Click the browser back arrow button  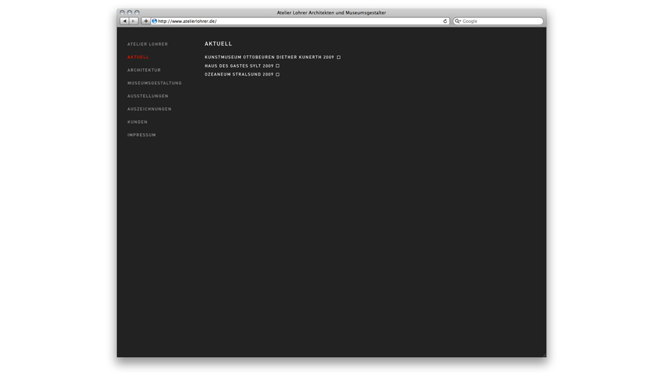point(124,22)
